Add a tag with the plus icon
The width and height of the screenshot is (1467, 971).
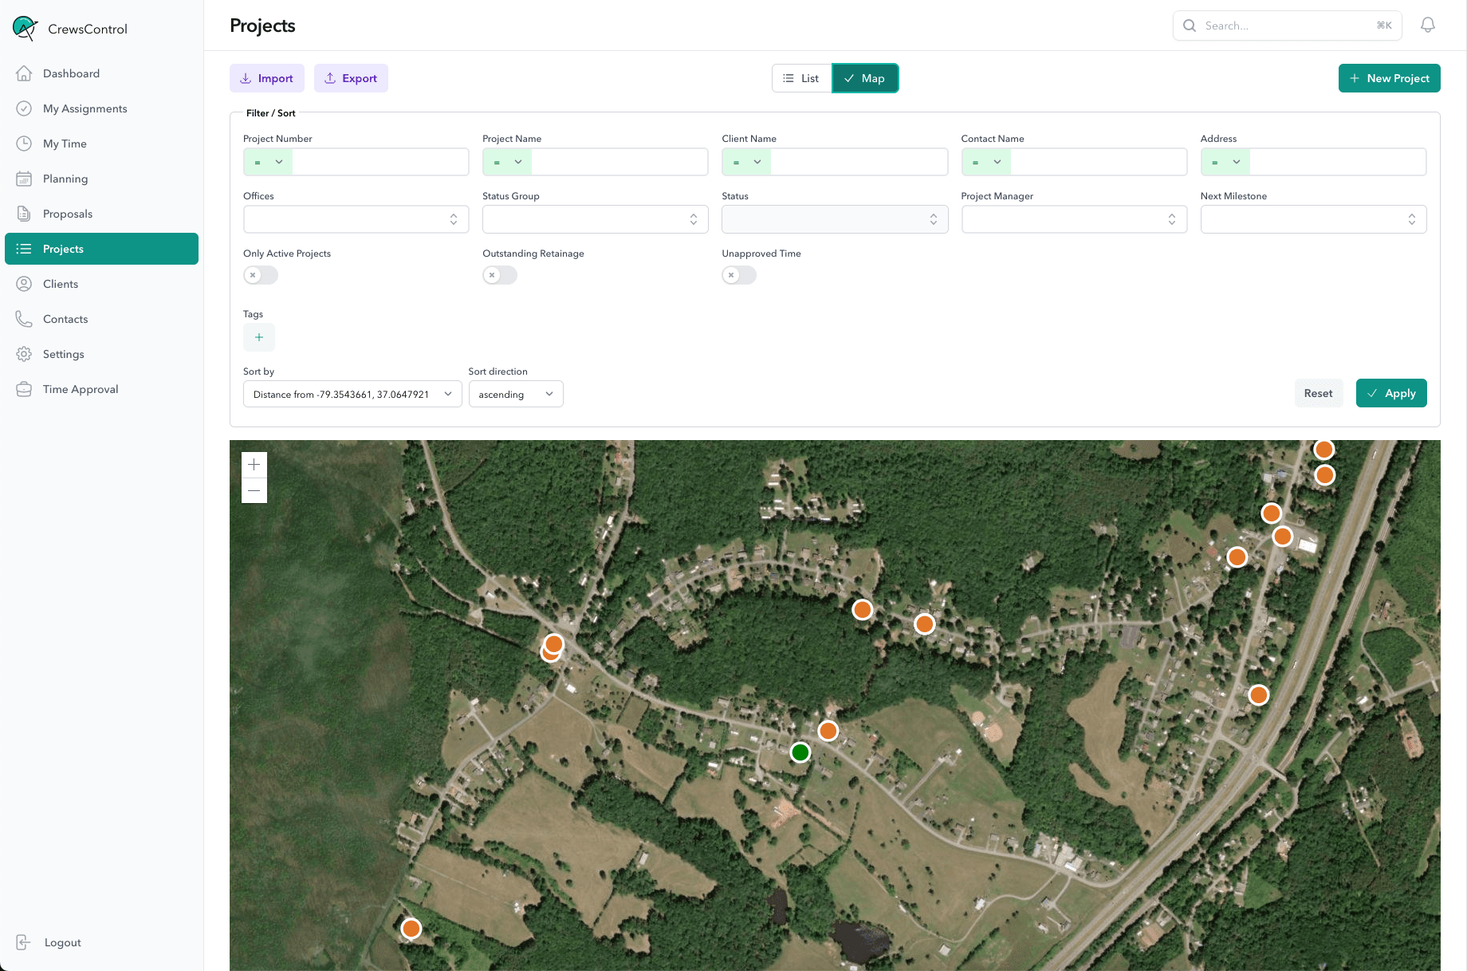coord(259,337)
